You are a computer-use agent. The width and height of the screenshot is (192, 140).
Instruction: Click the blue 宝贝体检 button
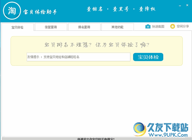click(148, 57)
